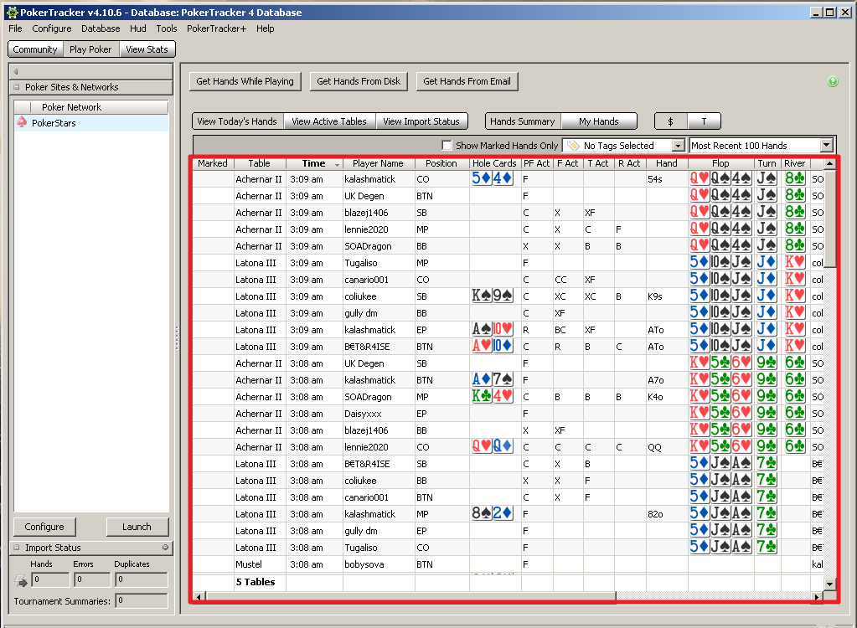
Task: Click the Tournament Summaries input field
Action: tap(141, 600)
